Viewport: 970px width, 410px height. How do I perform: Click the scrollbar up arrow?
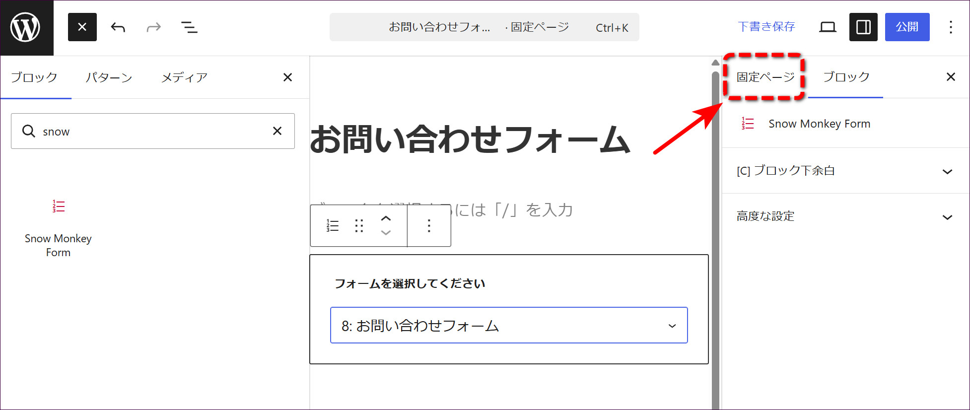point(715,63)
